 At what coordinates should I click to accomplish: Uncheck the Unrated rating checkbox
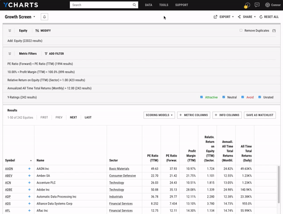pyautogui.click(x=260, y=97)
